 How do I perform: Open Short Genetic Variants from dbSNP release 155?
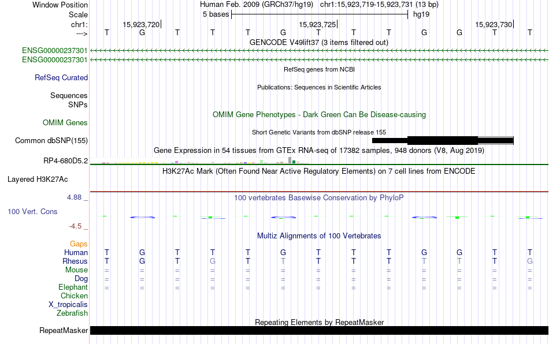point(319,132)
